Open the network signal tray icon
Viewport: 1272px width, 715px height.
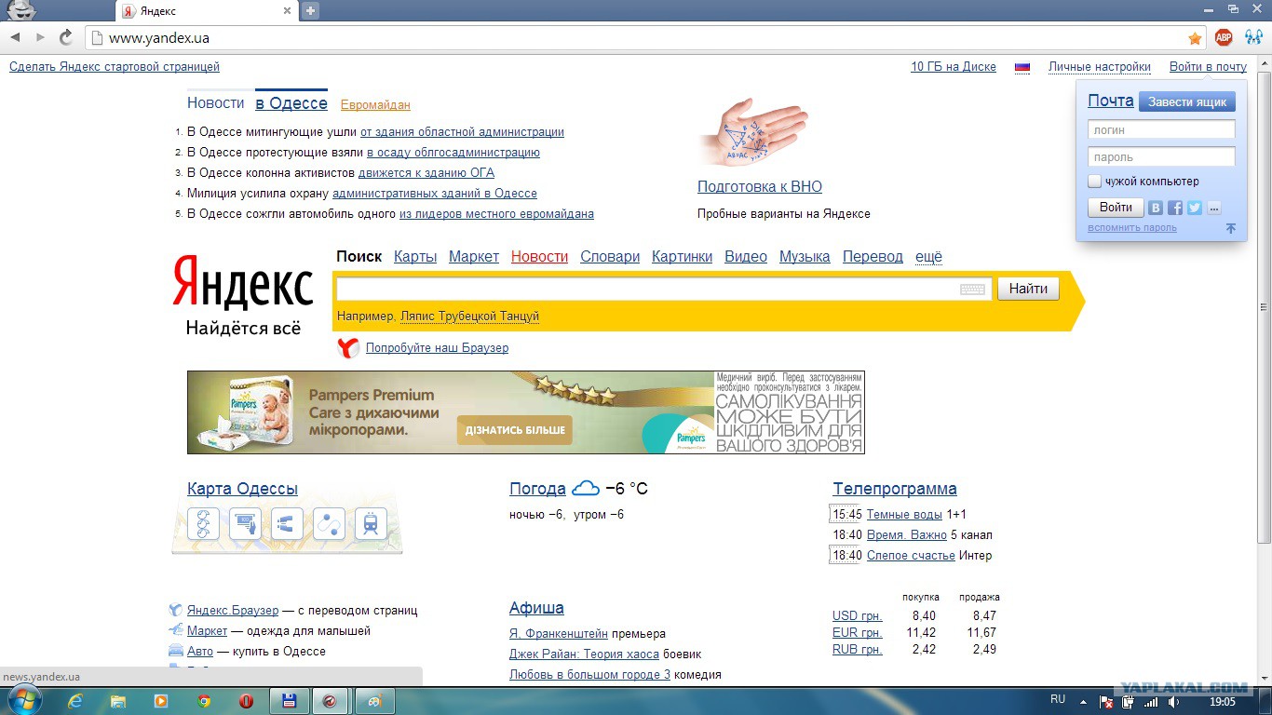(x=1152, y=702)
